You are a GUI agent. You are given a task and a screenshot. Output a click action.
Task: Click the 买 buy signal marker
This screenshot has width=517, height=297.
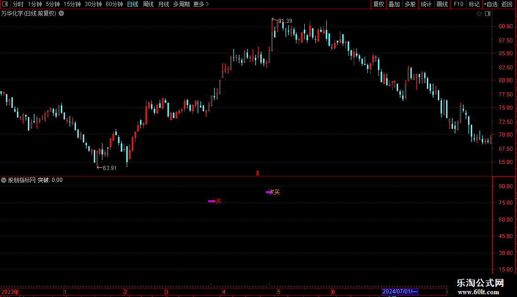[218, 201]
